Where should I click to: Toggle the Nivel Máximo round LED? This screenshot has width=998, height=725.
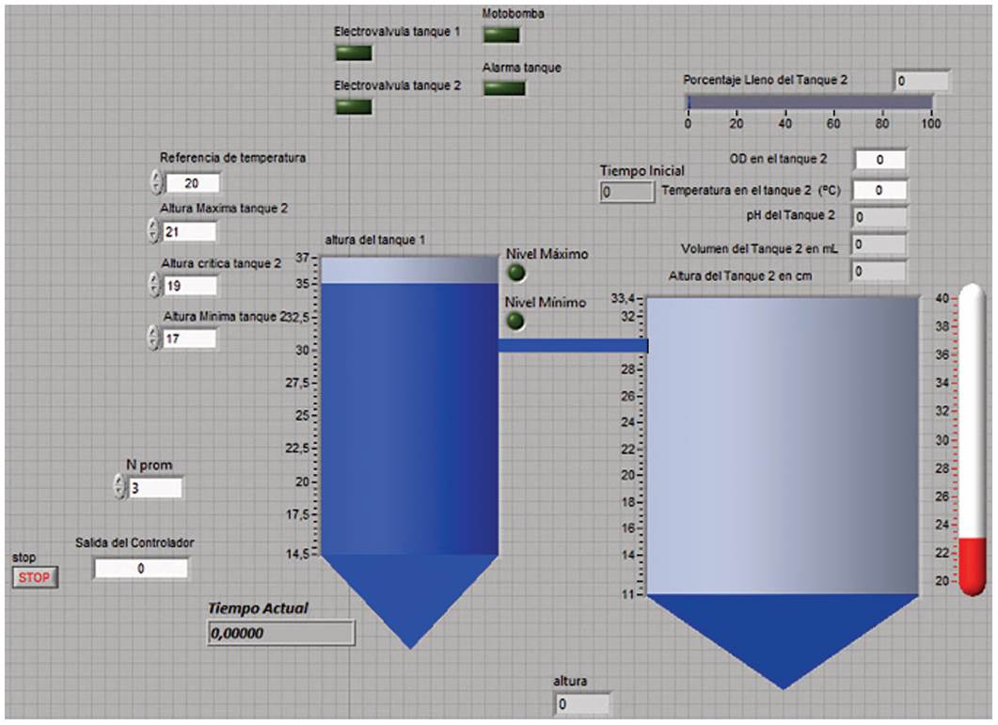coord(515,274)
